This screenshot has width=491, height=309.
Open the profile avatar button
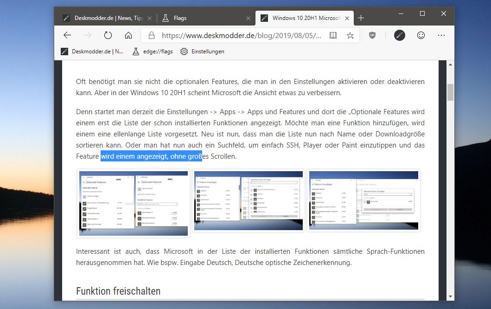pyautogui.click(x=399, y=35)
